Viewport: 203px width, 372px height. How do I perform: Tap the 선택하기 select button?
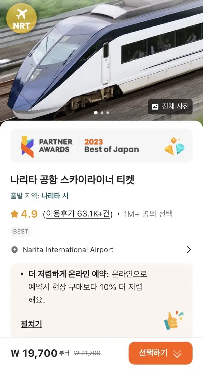161,353
